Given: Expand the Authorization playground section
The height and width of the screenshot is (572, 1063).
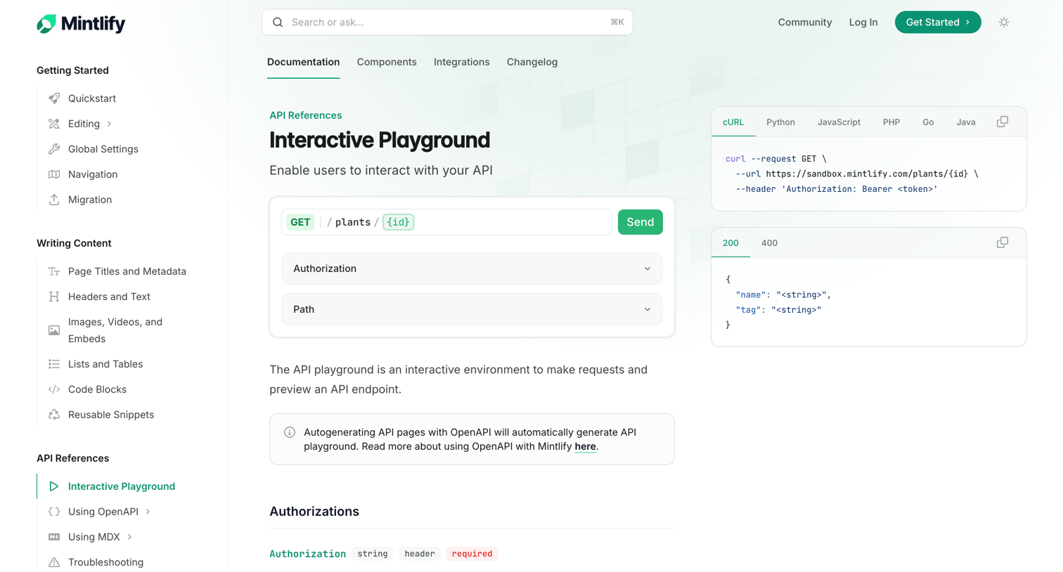Looking at the screenshot, I should pyautogui.click(x=472, y=268).
